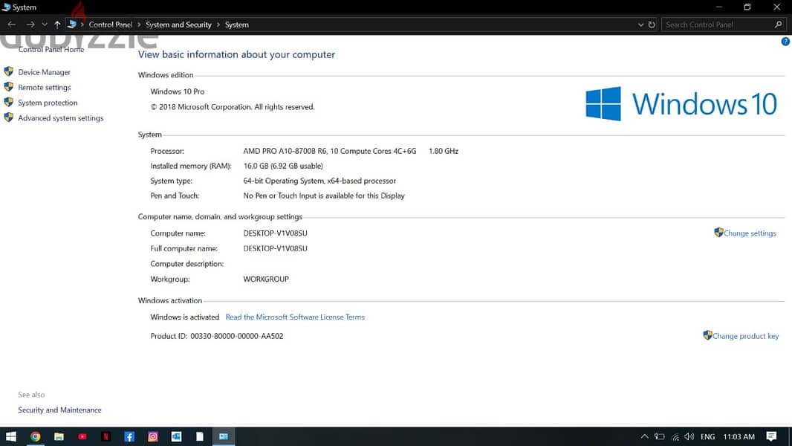Click the shield icon beside System protection

pyautogui.click(x=9, y=102)
